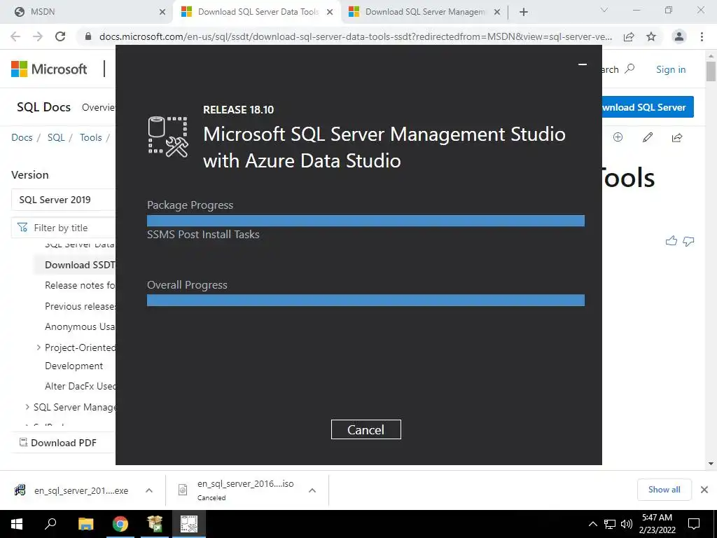The width and height of the screenshot is (717, 538).
Task: Close the downloads bar
Action: (x=704, y=490)
